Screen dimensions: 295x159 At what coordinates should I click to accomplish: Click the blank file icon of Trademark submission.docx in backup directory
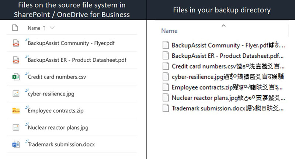click(x=166, y=108)
